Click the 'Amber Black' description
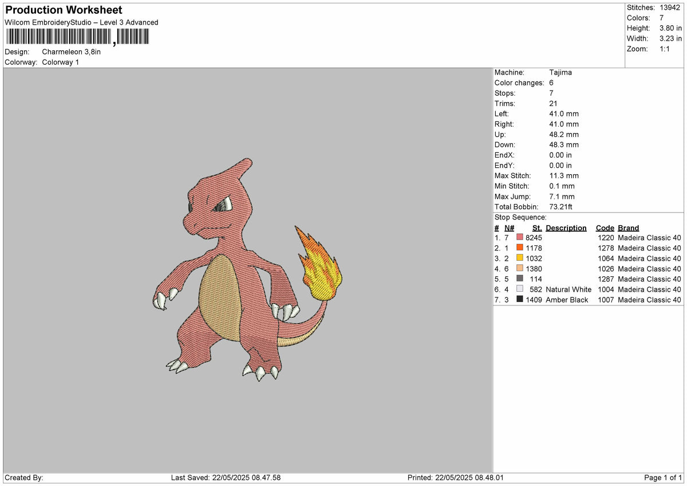Screen dimensions: 687x486 [x=567, y=300]
